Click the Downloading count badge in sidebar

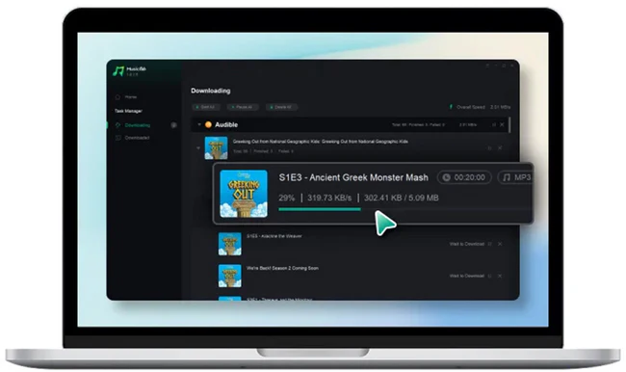(x=173, y=125)
